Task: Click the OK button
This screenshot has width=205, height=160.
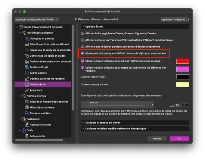Action: [179, 139]
